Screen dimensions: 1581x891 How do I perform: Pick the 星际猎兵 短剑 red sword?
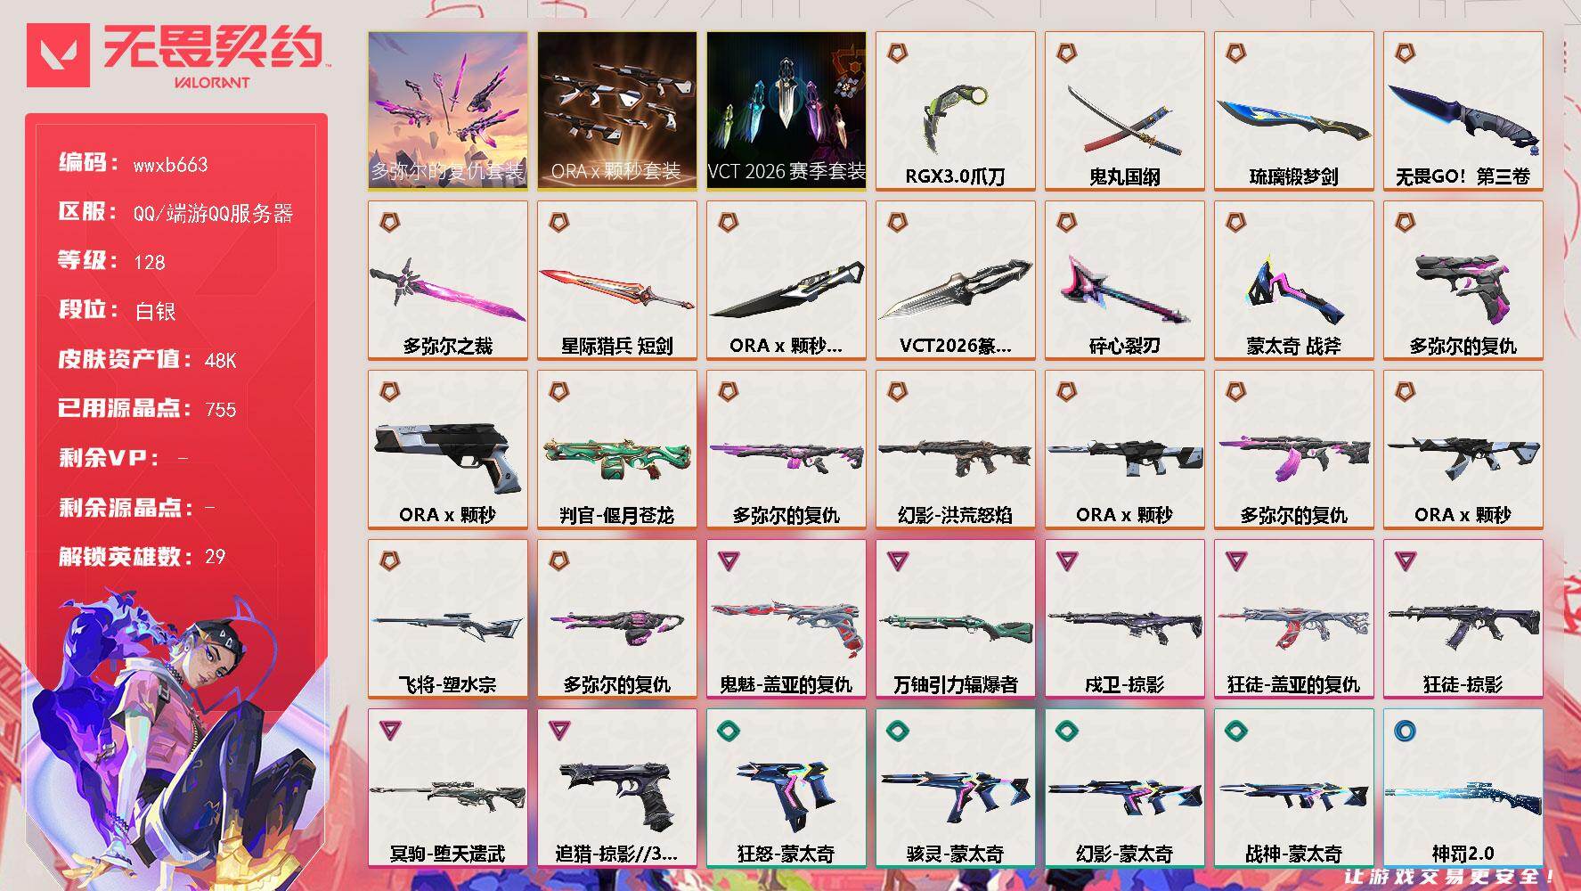pyautogui.click(x=616, y=290)
